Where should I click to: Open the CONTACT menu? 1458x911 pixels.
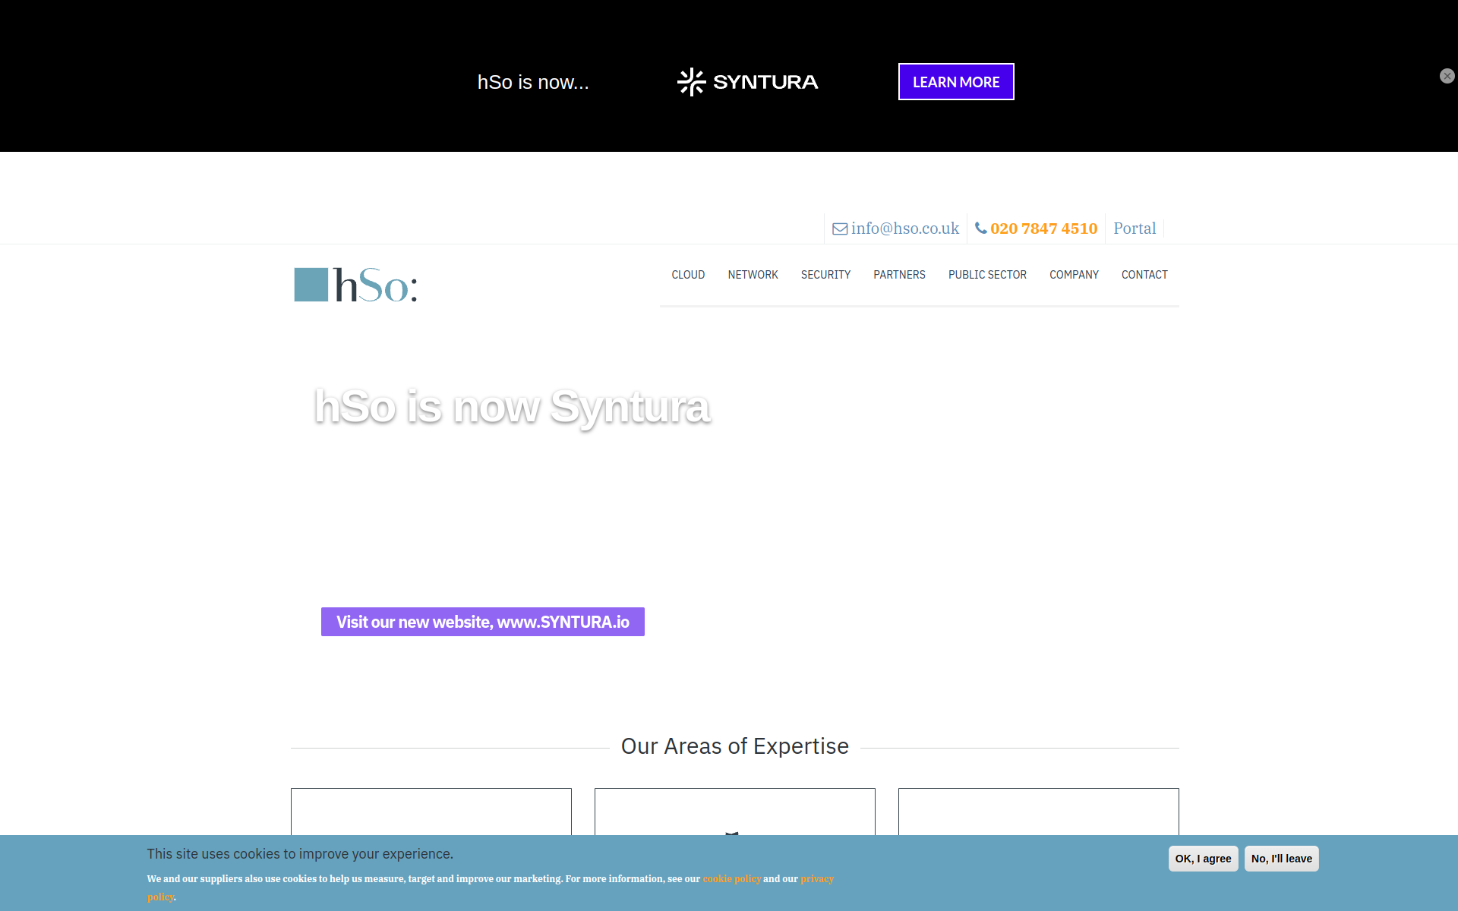pyautogui.click(x=1144, y=275)
